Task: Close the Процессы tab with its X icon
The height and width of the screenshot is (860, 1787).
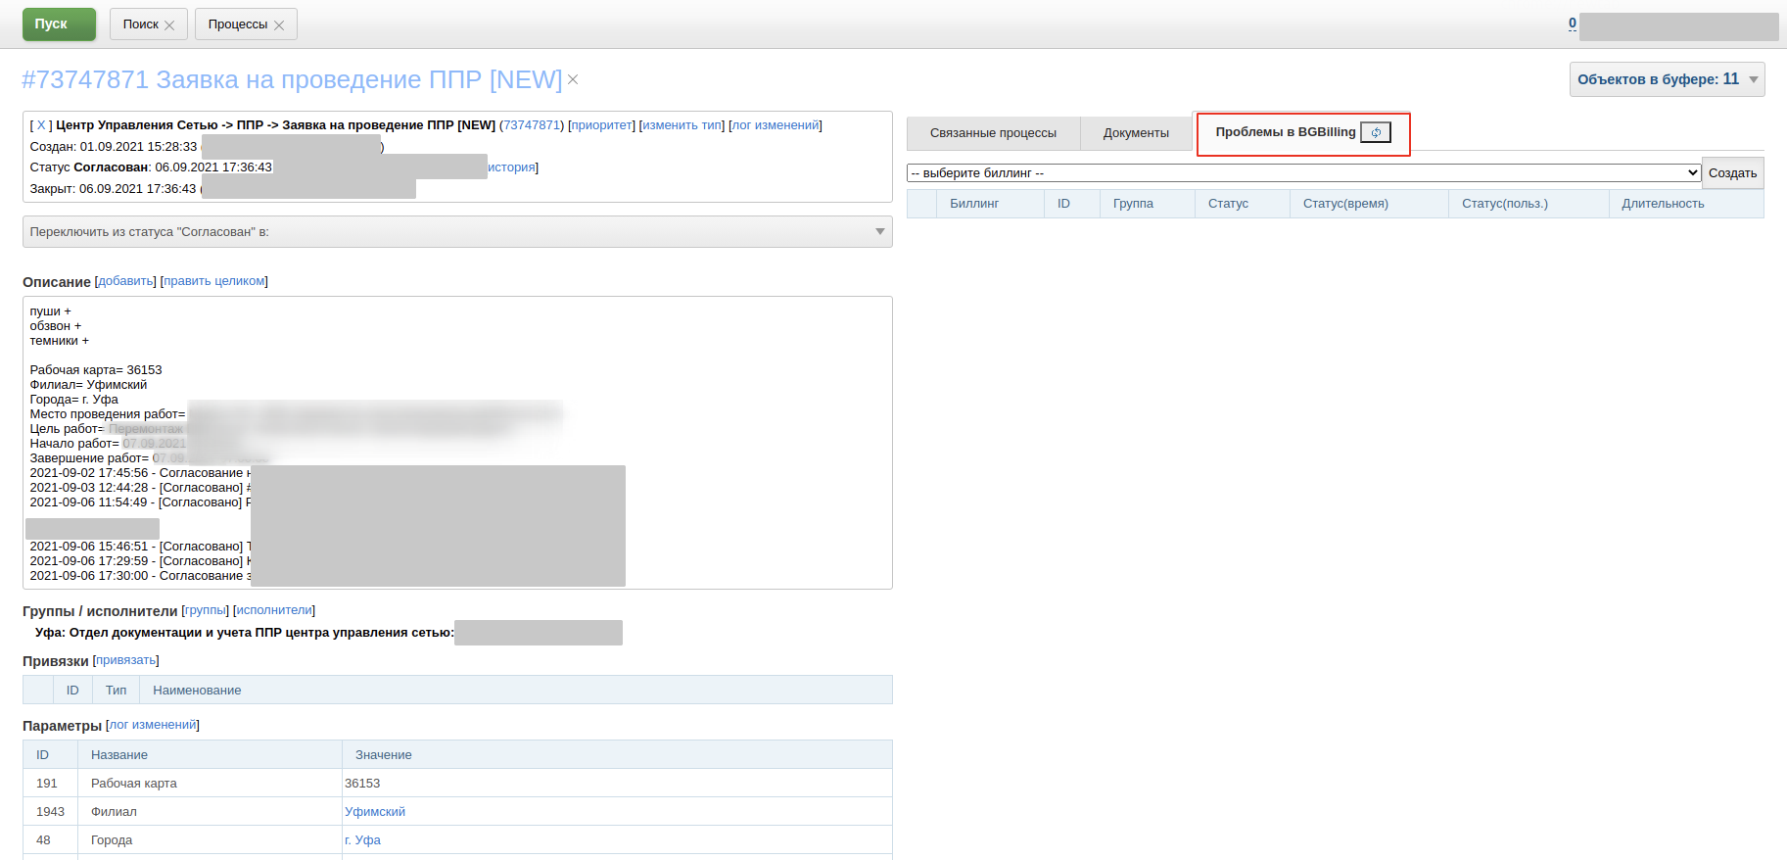Action: (279, 25)
